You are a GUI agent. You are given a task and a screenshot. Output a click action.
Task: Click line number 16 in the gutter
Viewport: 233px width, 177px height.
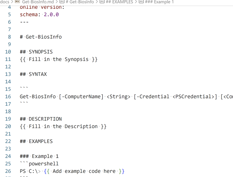8,97
